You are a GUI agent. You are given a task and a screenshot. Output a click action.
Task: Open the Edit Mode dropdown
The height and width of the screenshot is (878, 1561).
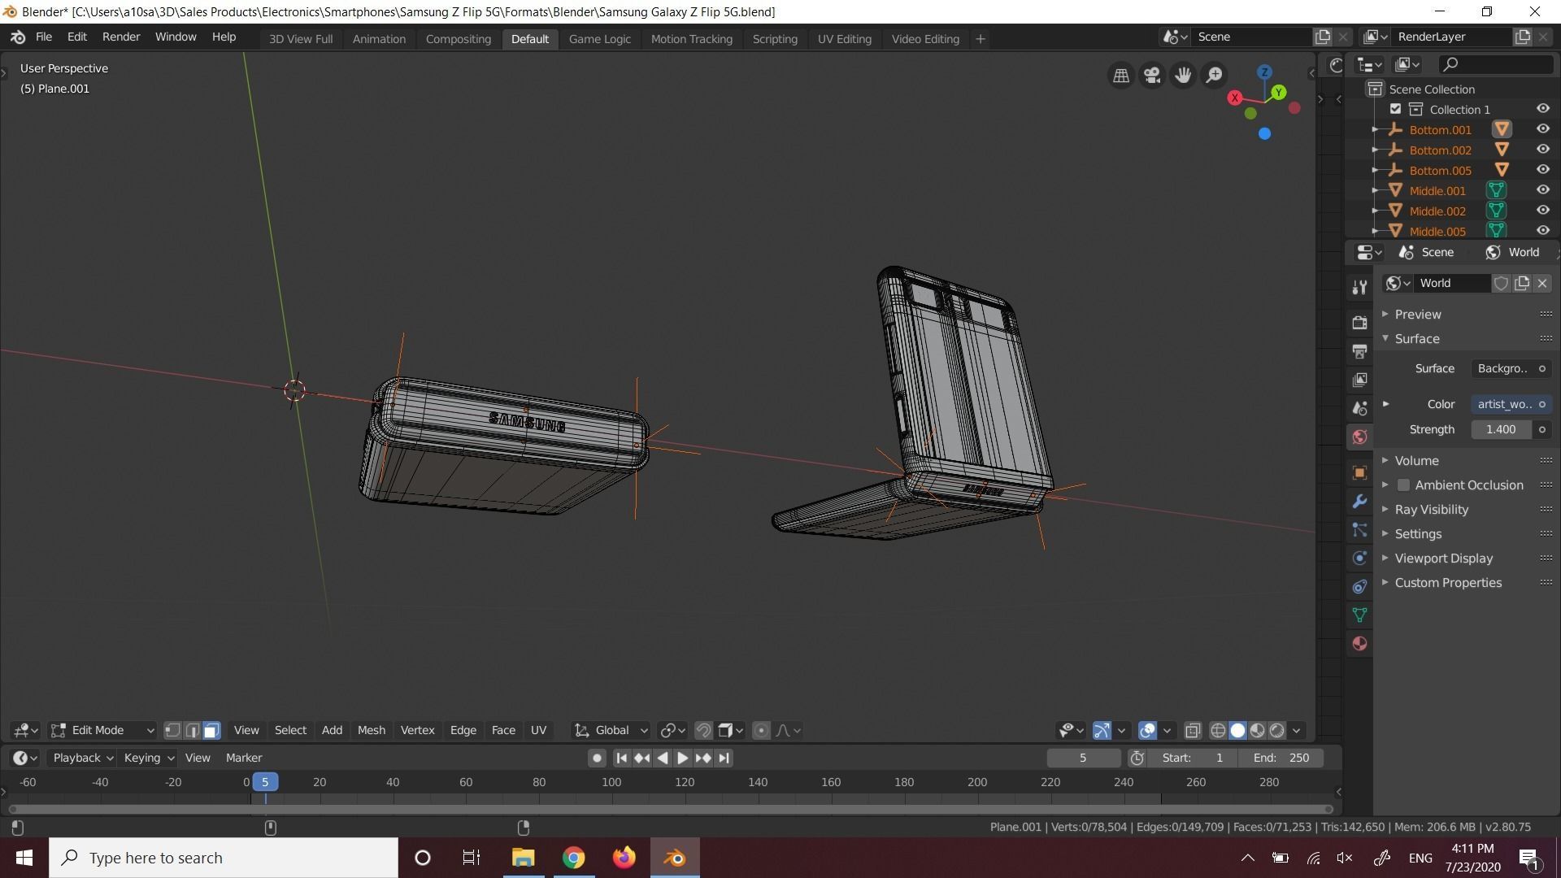102,730
